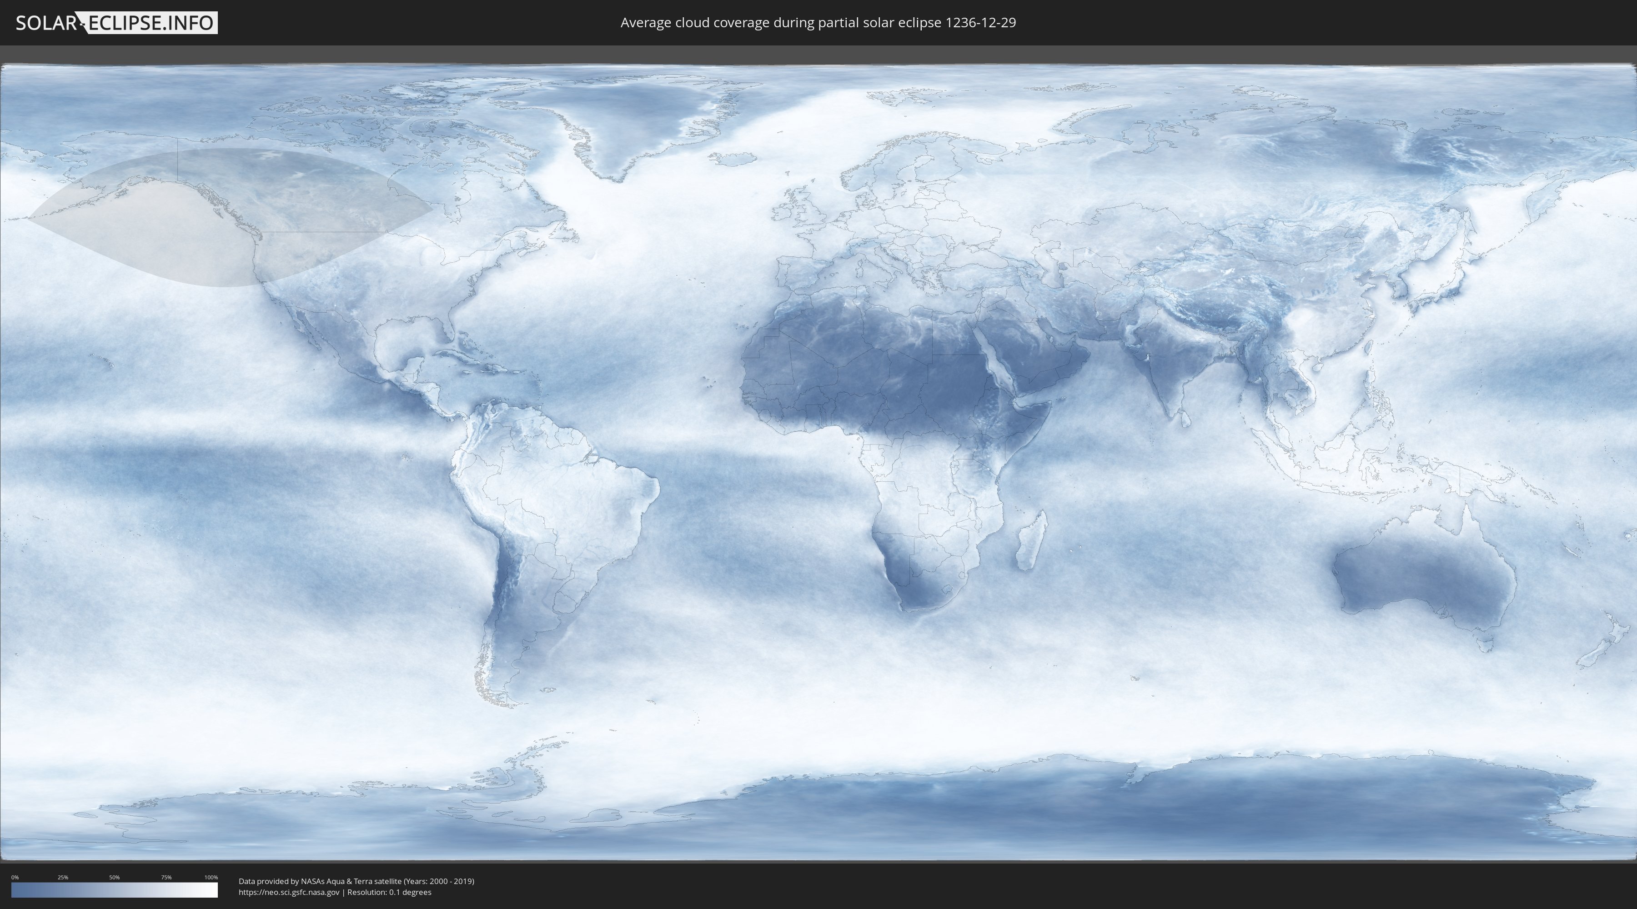The image size is (1637, 909).
Task: Click the cloud coverage color gradient bar
Action: [115, 890]
